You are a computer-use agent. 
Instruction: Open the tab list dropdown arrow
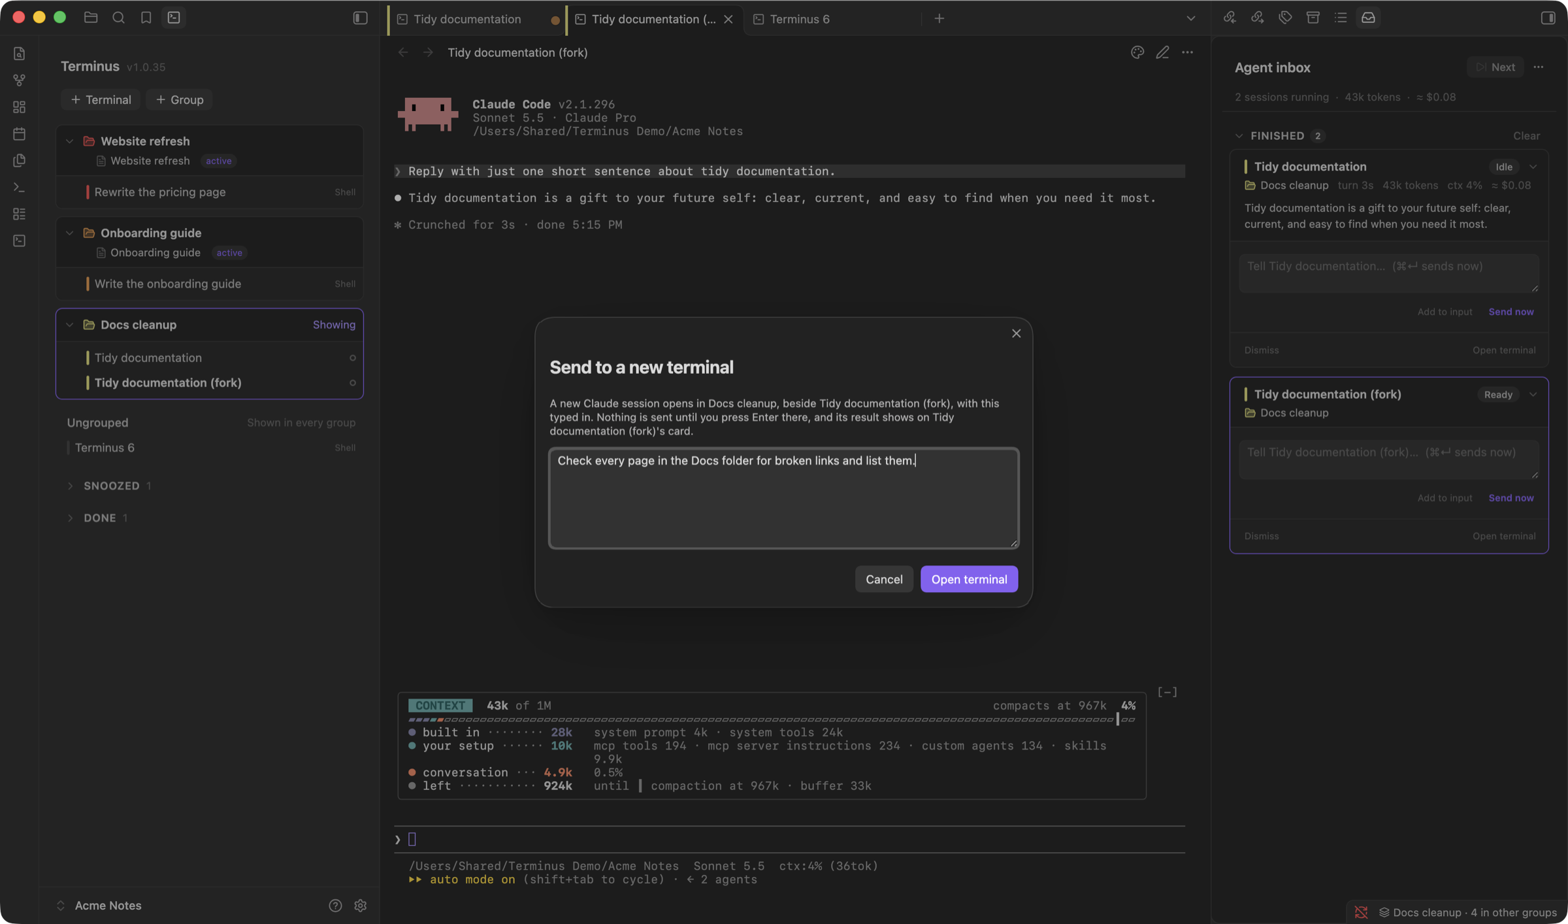1190,18
